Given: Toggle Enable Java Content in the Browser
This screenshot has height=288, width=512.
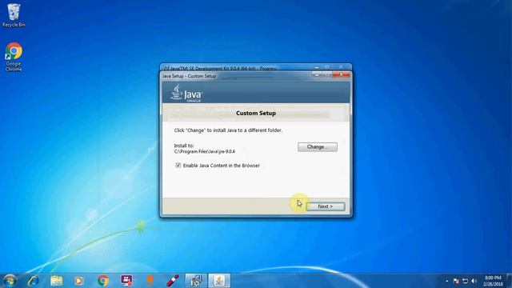Looking at the screenshot, I should [178, 166].
